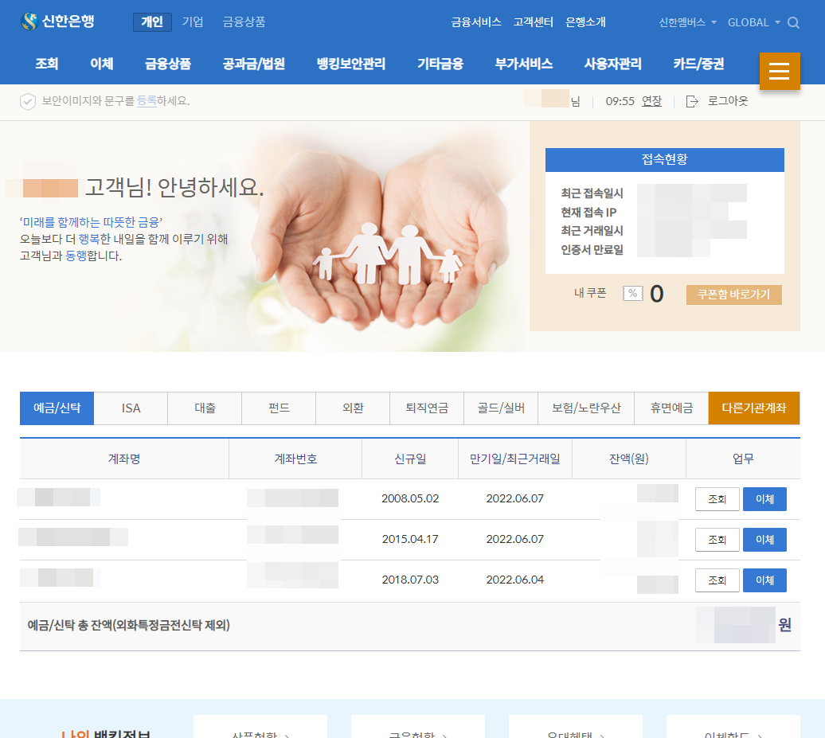The image size is (825, 738).
Task: Open the ISA account tab
Action: (130, 408)
